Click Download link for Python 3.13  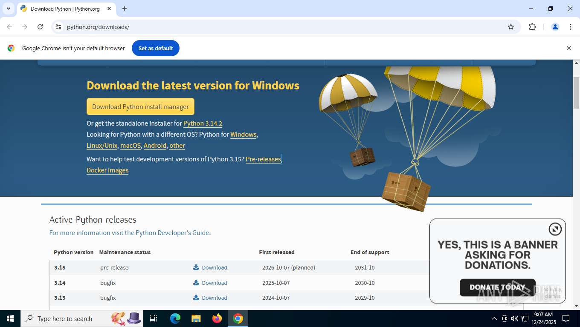point(215,298)
